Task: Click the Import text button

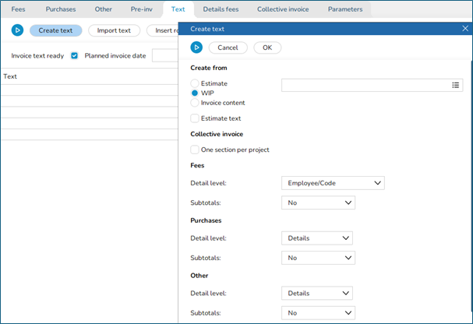Action: pos(114,30)
